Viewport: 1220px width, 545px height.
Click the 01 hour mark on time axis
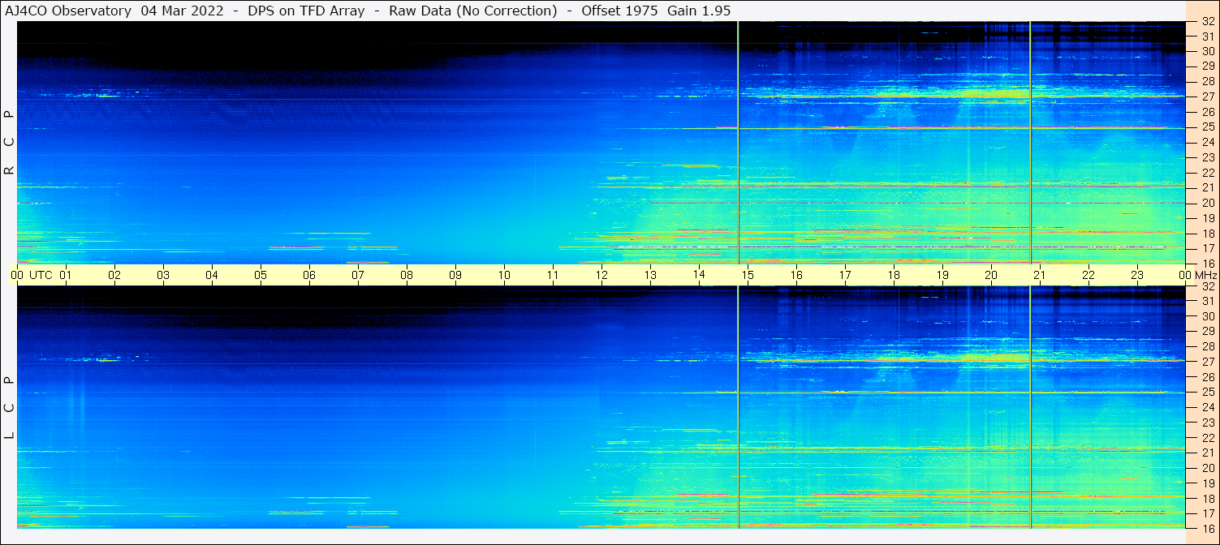66,275
